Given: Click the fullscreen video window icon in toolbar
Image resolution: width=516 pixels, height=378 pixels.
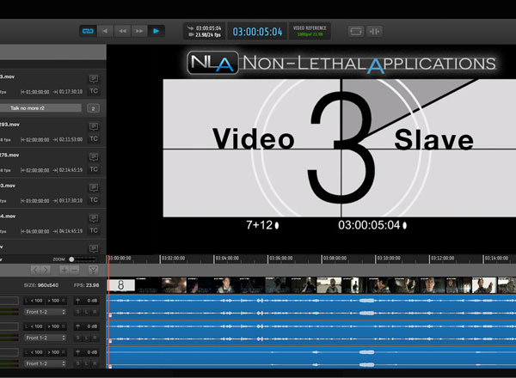Looking at the screenshot, I should (x=356, y=31).
